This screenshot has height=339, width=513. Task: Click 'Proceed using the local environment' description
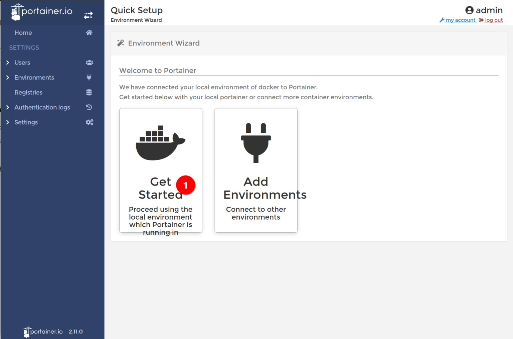(x=161, y=221)
